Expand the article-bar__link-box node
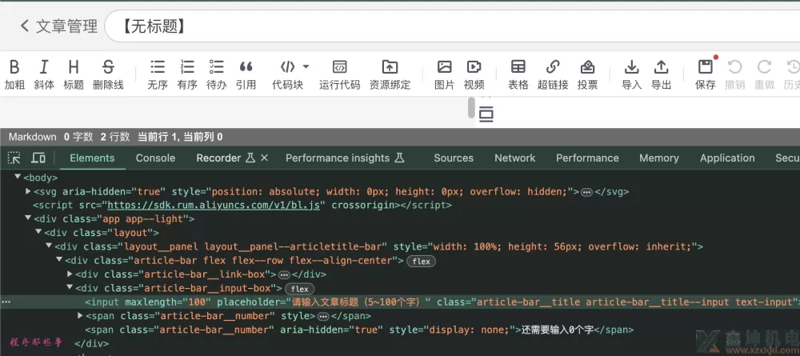 click(x=70, y=274)
